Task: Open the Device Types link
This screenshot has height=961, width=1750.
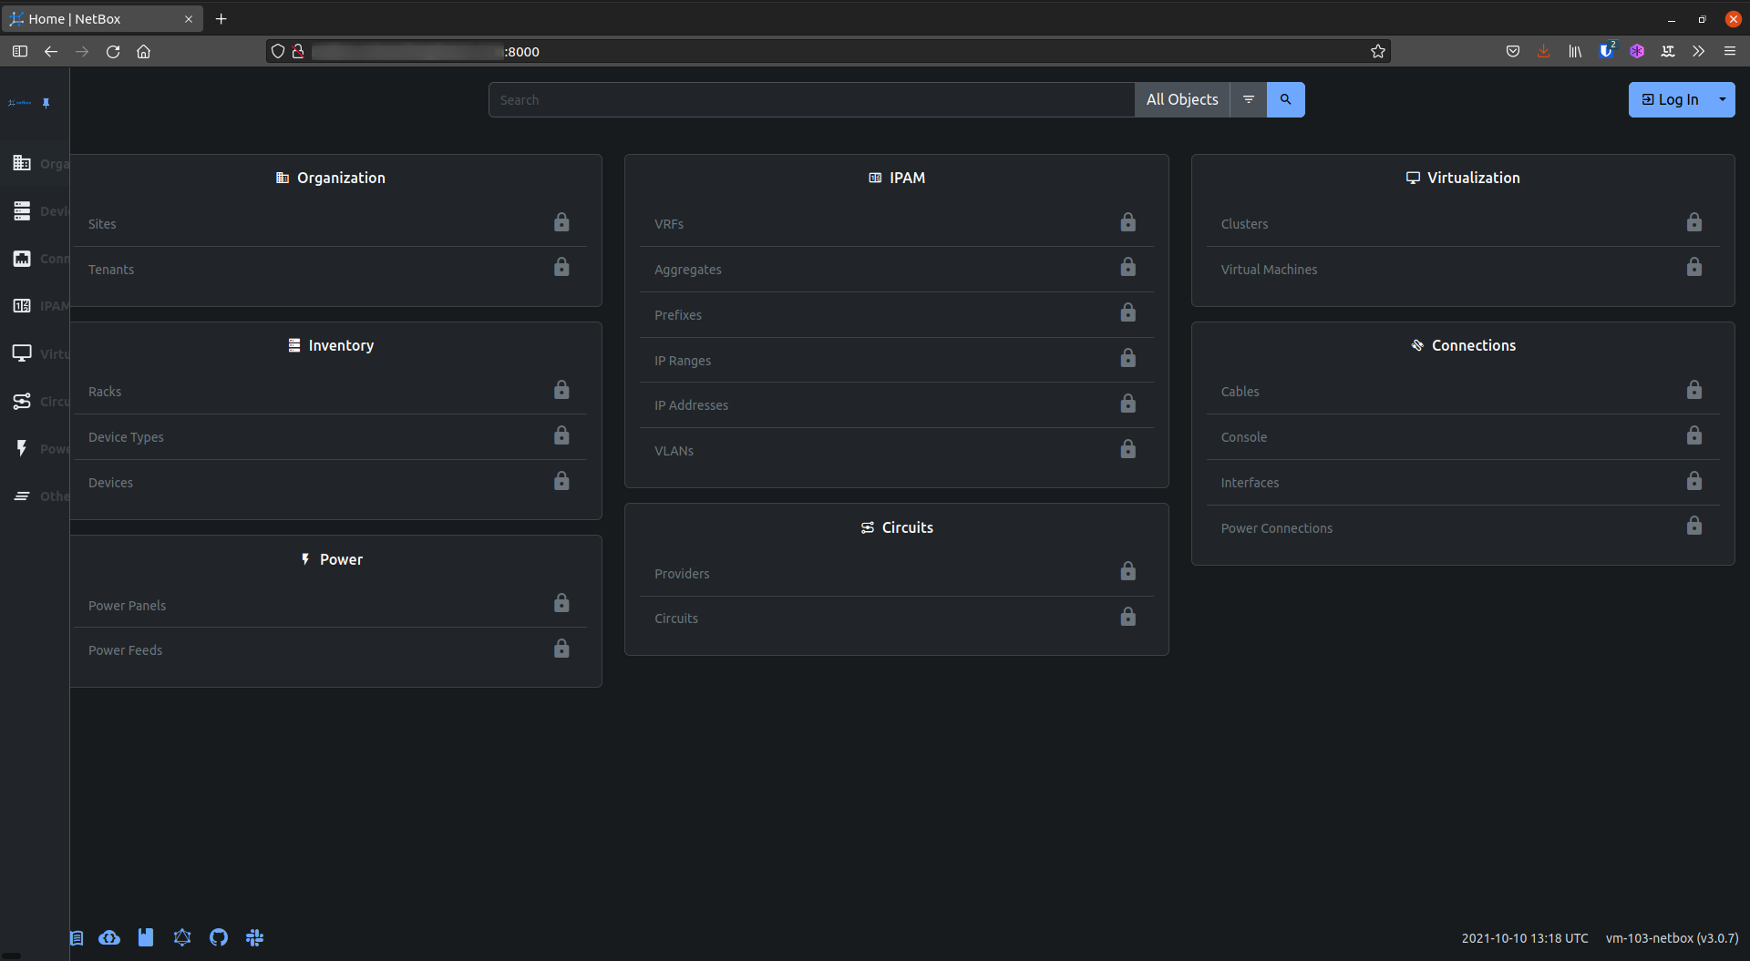Action: click(x=126, y=437)
